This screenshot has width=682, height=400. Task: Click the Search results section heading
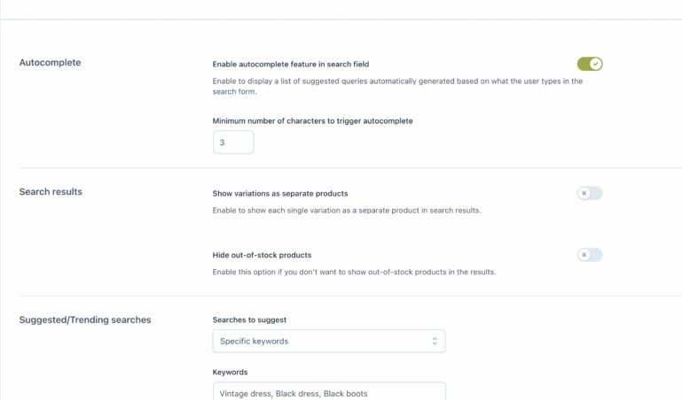point(51,191)
